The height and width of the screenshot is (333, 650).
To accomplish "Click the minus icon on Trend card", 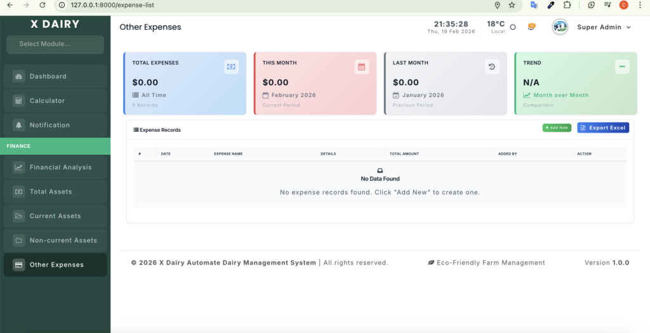I will pos(622,67).
